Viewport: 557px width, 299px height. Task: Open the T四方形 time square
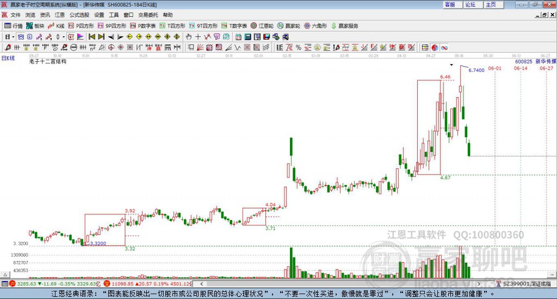click(172, 26)
